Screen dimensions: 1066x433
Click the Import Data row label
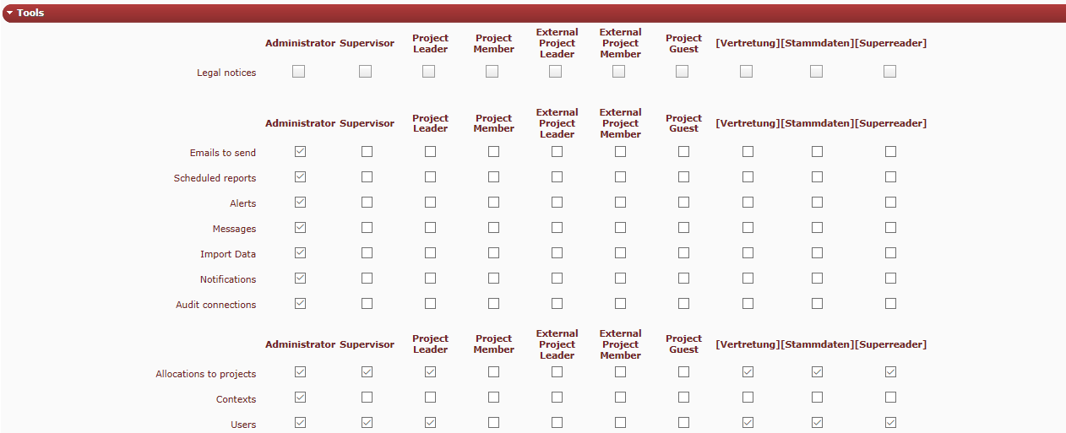(x=228, y=254)
